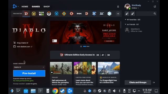The image size is (168, 94).
Task: Click the main content scrollbar
Action: 121,25
